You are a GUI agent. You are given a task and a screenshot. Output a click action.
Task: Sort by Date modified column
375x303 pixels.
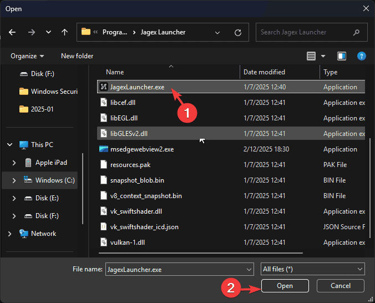tap(264, 72)
